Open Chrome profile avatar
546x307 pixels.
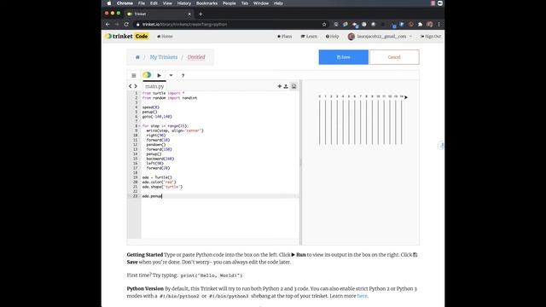pos(430,25)
